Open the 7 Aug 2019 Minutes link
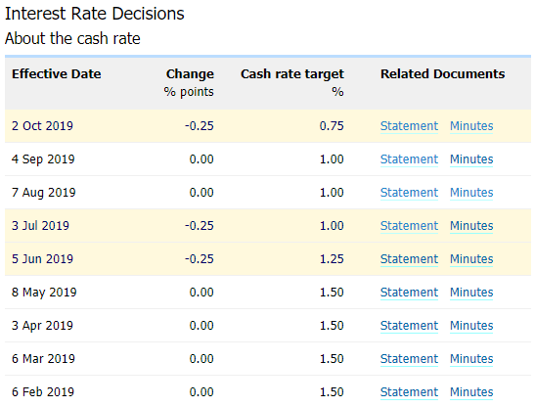This screenshot has width=535, height=407. (471, 193)
